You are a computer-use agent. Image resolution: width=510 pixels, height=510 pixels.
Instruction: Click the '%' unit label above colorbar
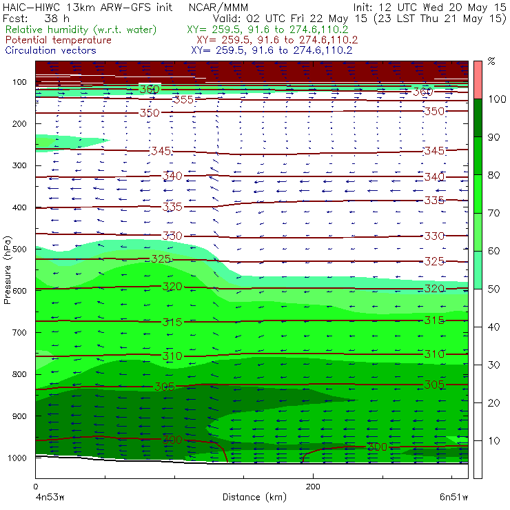pos(491,61)
